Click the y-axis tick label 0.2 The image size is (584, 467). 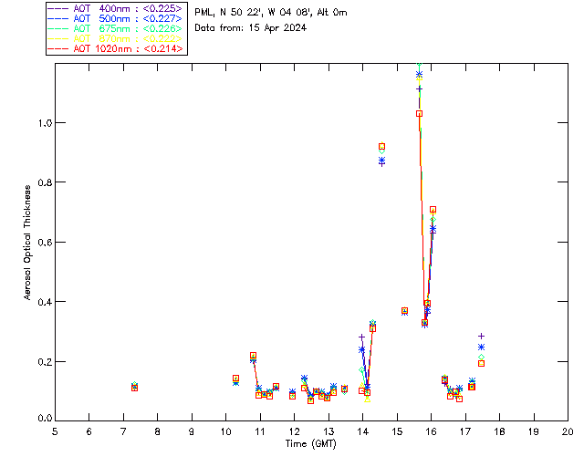click(x=45, y=361)
